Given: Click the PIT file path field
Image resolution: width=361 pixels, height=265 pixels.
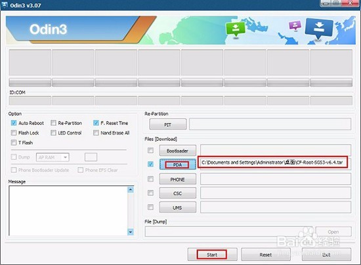Looking at the screenshot, I should [x=270, y=124].
